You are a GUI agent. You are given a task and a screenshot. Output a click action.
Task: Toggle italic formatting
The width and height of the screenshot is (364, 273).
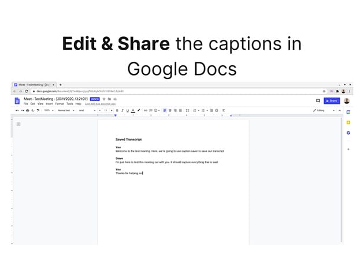pos(122,110)
